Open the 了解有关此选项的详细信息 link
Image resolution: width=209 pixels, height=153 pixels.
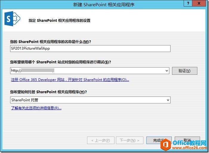point(36,108)
